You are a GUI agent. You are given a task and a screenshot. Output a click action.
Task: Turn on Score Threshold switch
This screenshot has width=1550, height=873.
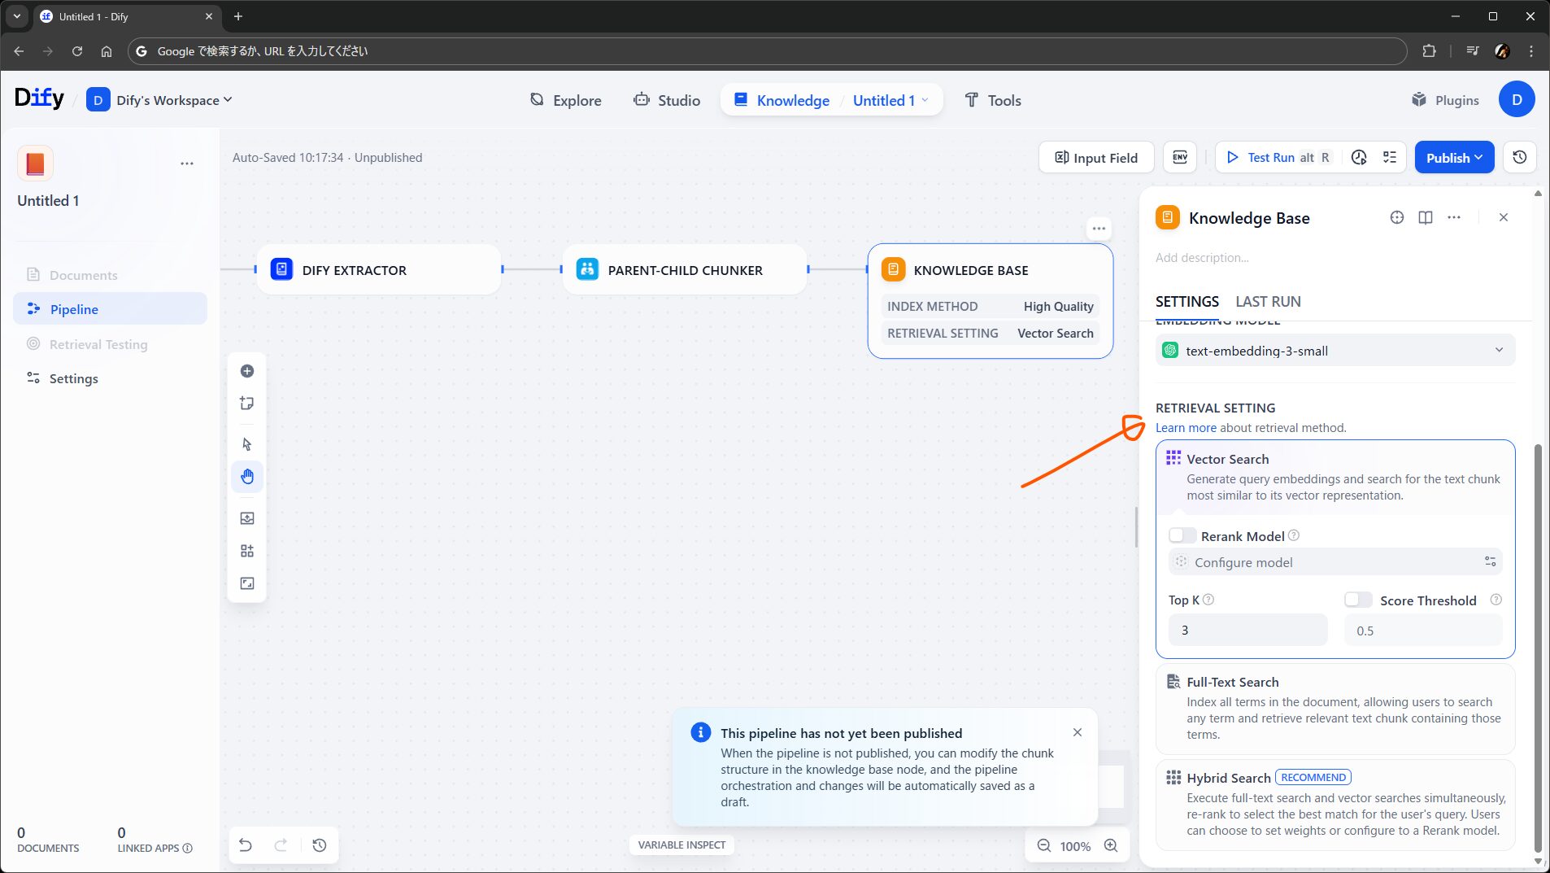[x=1357, y=600]
